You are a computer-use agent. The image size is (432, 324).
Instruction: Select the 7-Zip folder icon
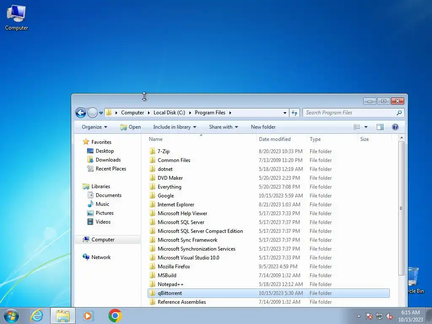(x=152, y=151)
